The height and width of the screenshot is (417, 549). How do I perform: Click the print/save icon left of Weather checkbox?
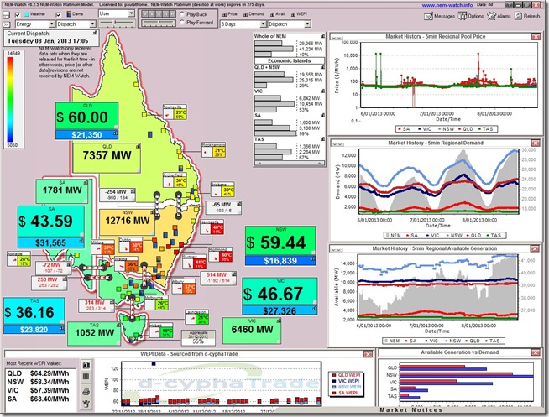[x=7, y=15]
